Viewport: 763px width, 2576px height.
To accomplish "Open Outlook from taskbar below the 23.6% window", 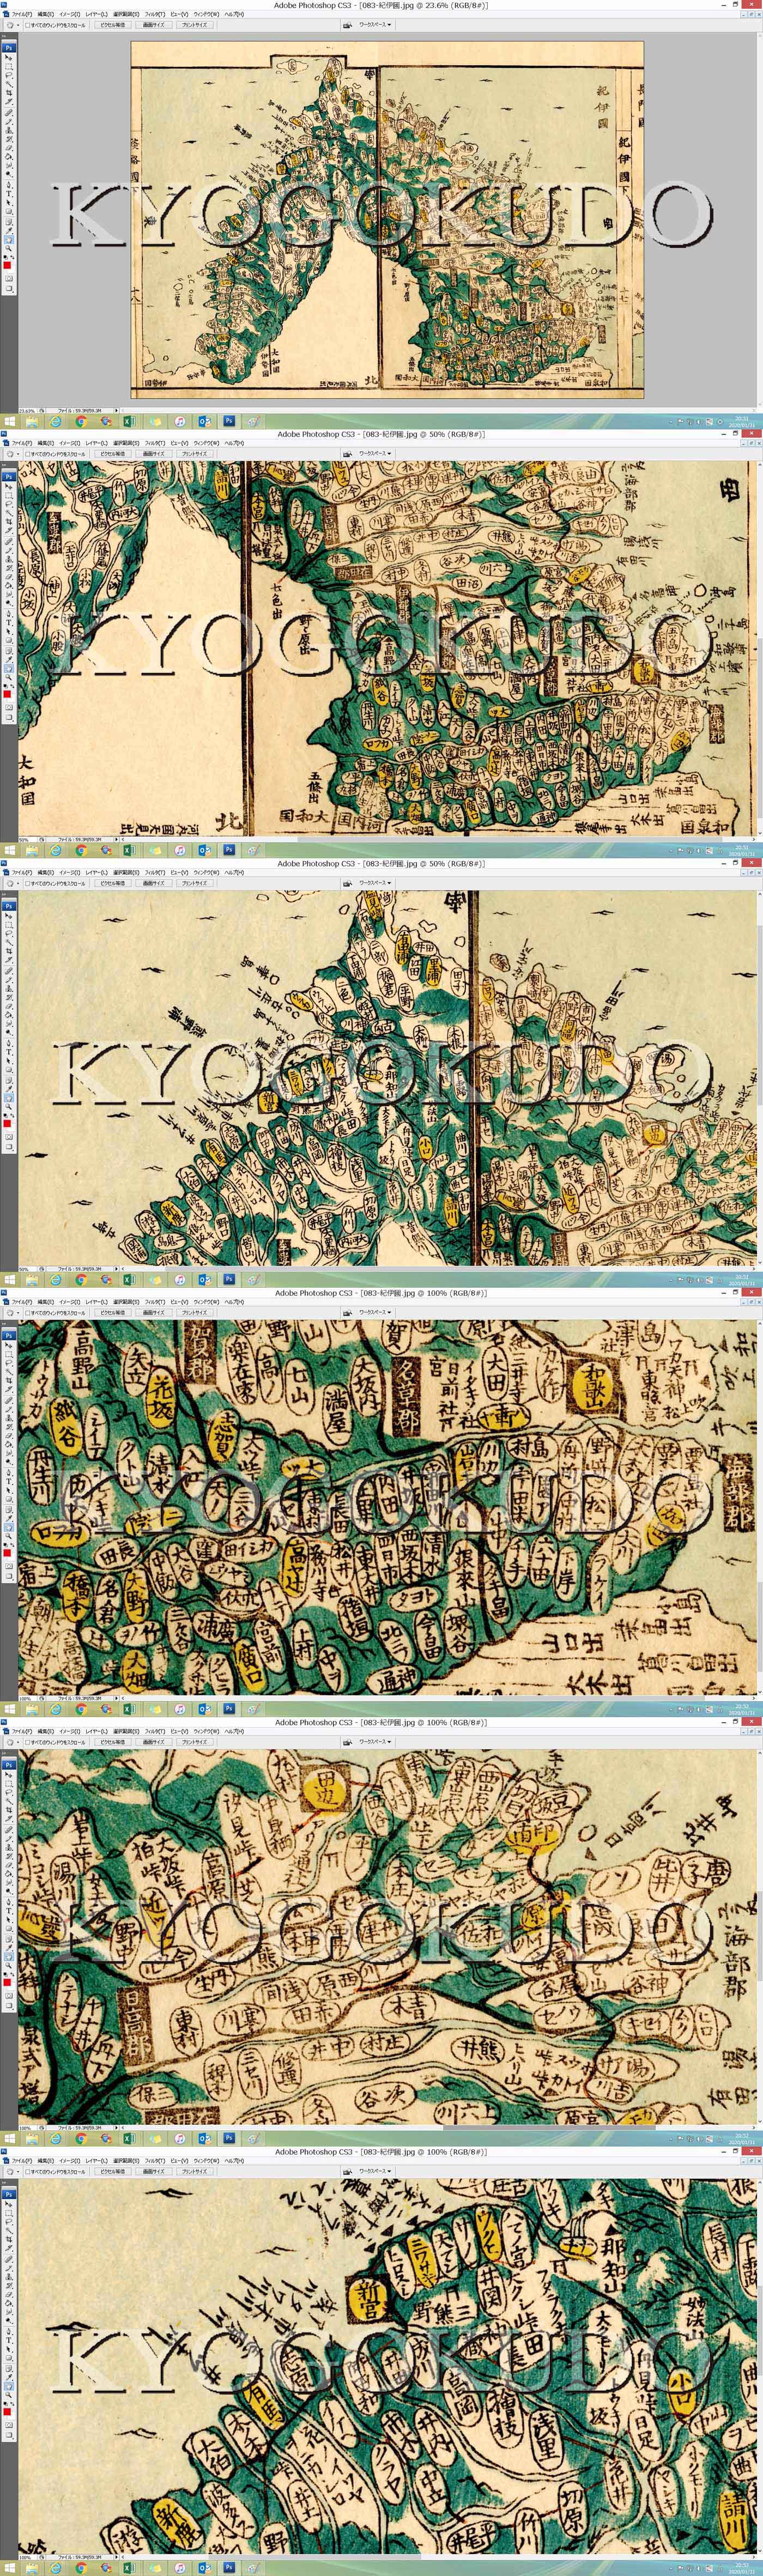I will (205, 422).
